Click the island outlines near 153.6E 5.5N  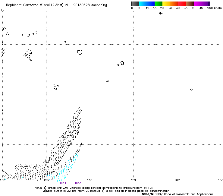(55, 87)
